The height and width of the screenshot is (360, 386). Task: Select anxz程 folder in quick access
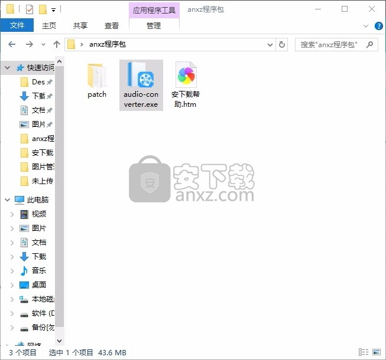tap(37, 138)
